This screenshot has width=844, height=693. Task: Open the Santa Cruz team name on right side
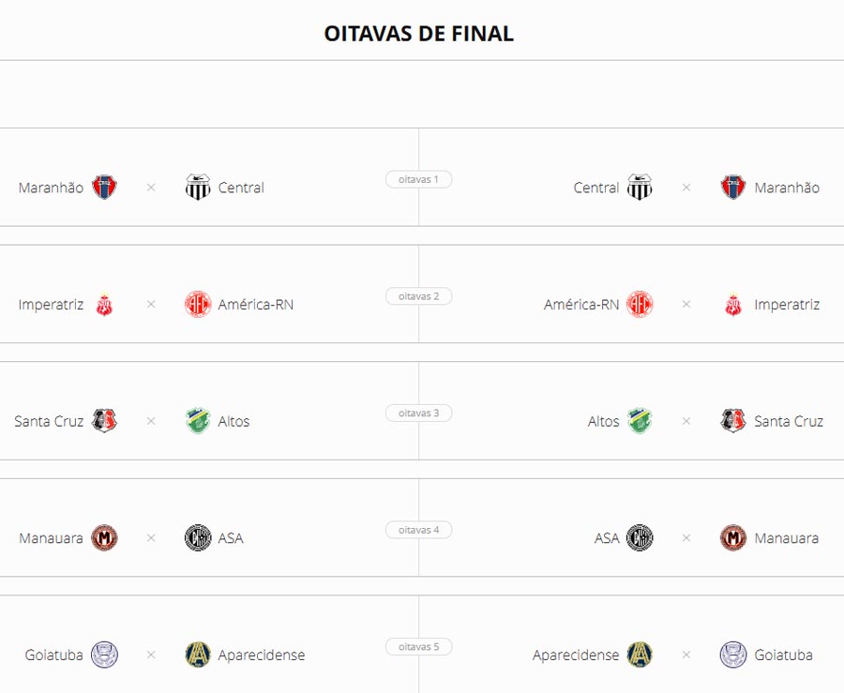click(x=789, y=421)
